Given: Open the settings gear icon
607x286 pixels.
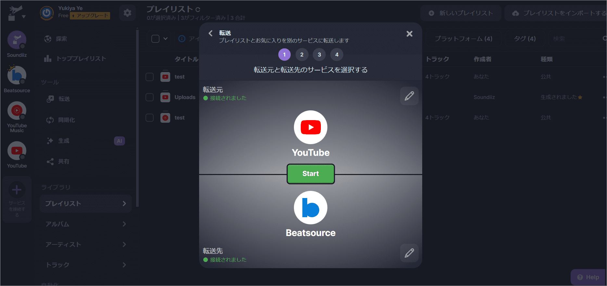Looking at the screenshot, I should pyautogui.click(x=127, y=13).
